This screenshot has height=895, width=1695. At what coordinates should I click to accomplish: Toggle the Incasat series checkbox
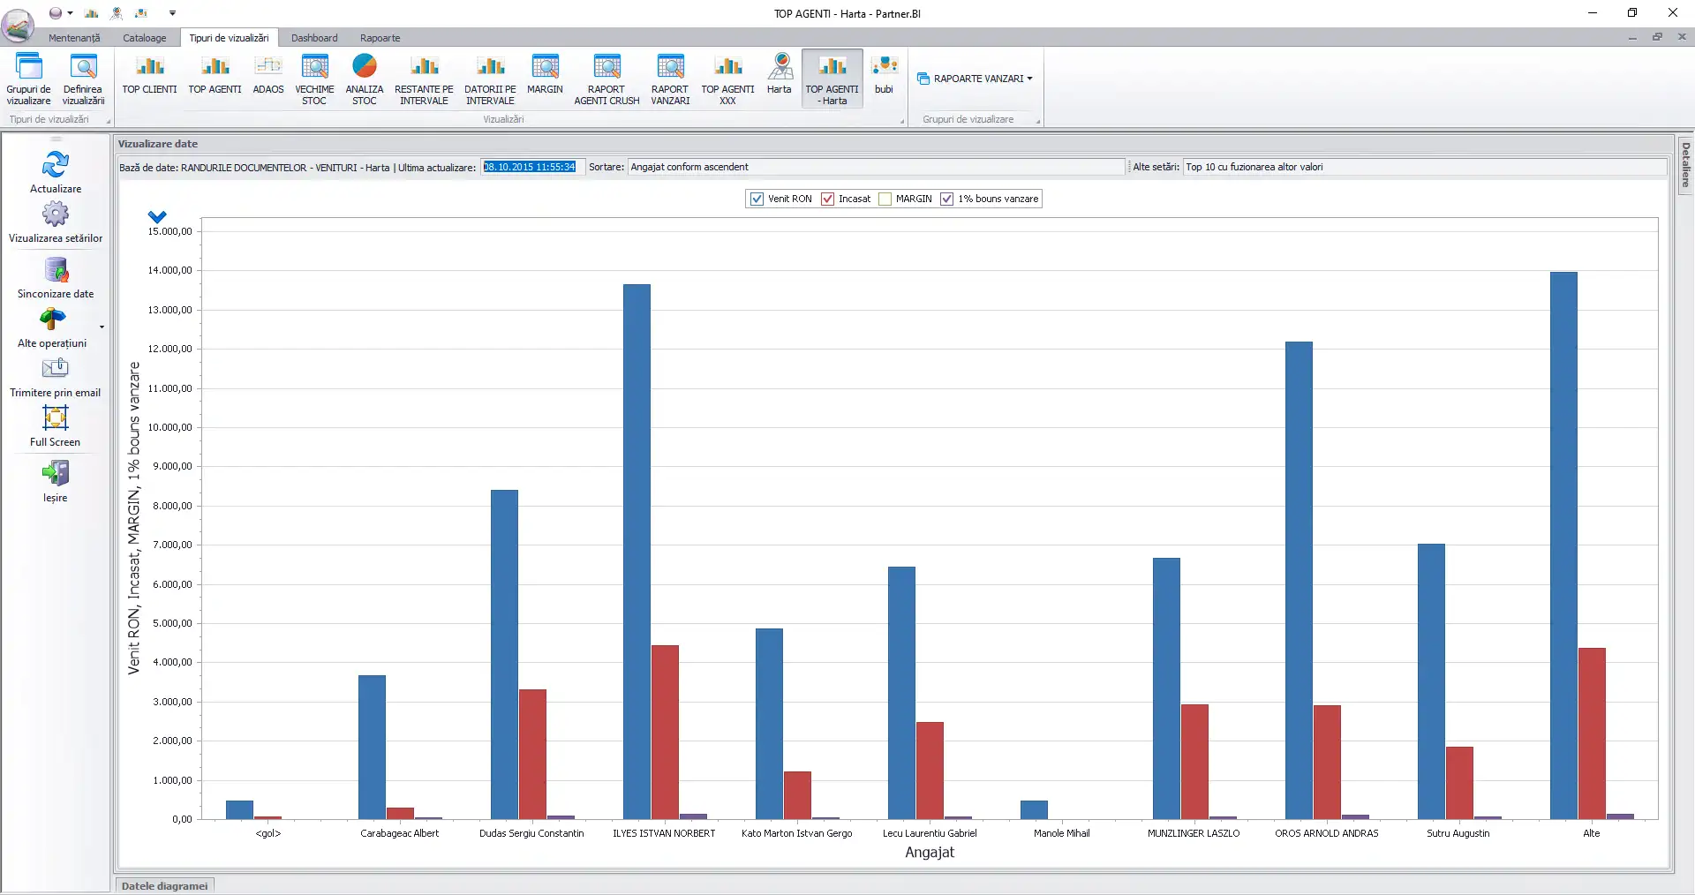[x=827, y=199]
